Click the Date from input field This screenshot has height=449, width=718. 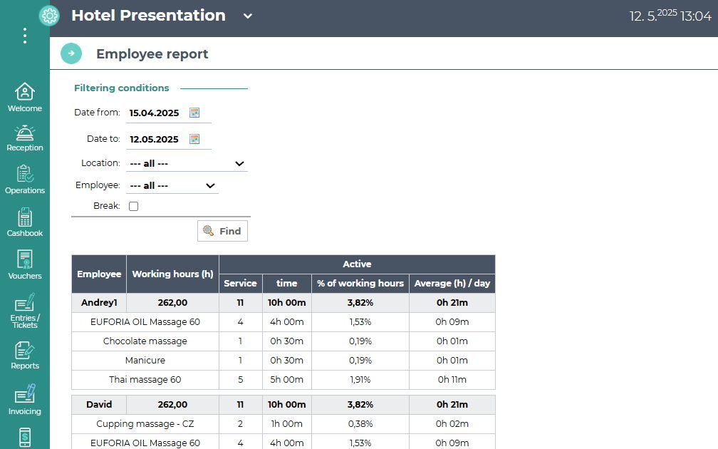pos(155,113)
